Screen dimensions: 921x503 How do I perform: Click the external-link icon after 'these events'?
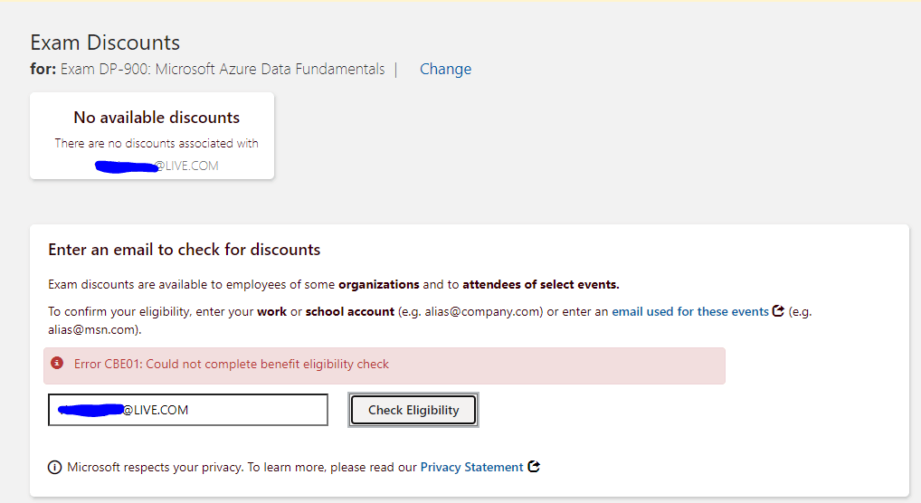778,311
